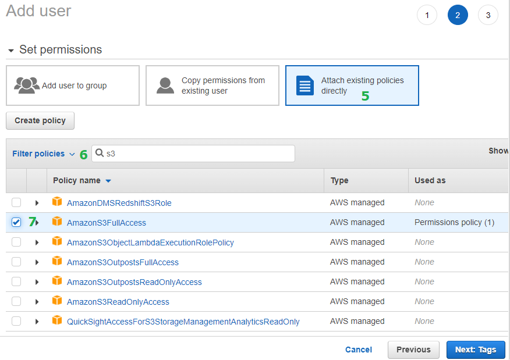The image size is (510, 360).
Task: Click the group icon on Add user to group
Action: (x=27, y=85)
